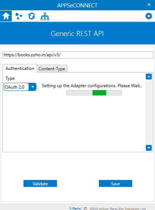155x210 pixels.
Task: Click the 2020 InSync Tech-Fin Solutions copyright text
Action: [118, 209]
